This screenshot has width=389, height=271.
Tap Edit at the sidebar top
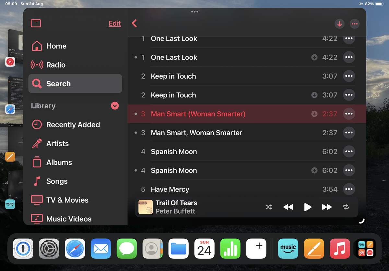coord(115,23)
